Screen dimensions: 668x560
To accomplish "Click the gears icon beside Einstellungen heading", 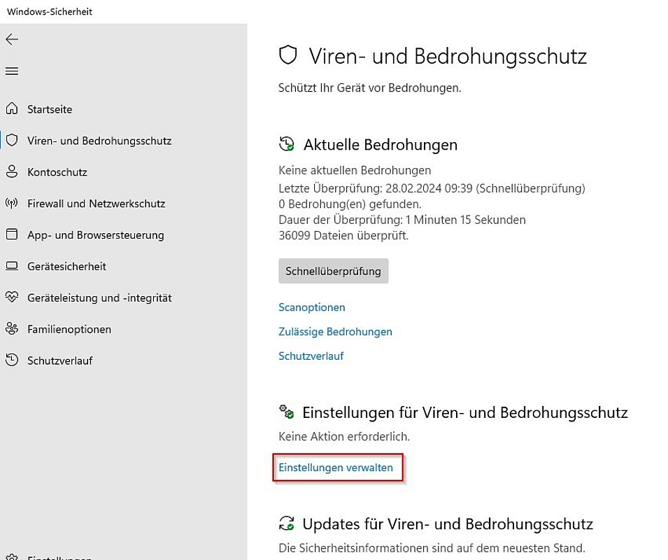I will pos(286,412).
